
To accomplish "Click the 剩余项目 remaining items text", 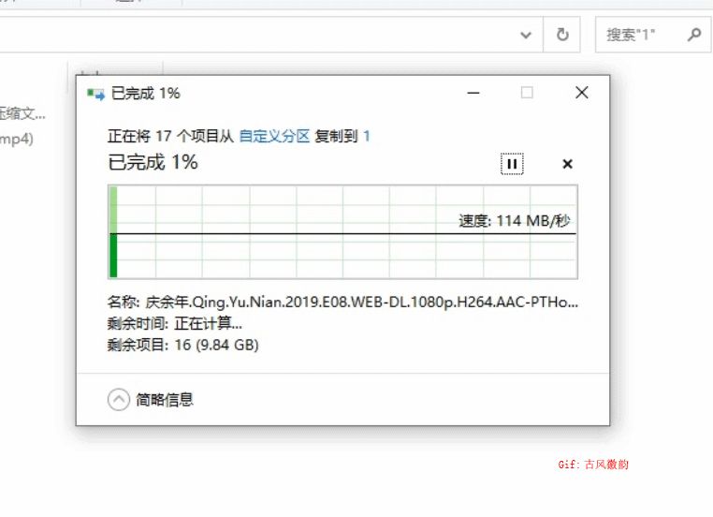I will click(182, 345).
